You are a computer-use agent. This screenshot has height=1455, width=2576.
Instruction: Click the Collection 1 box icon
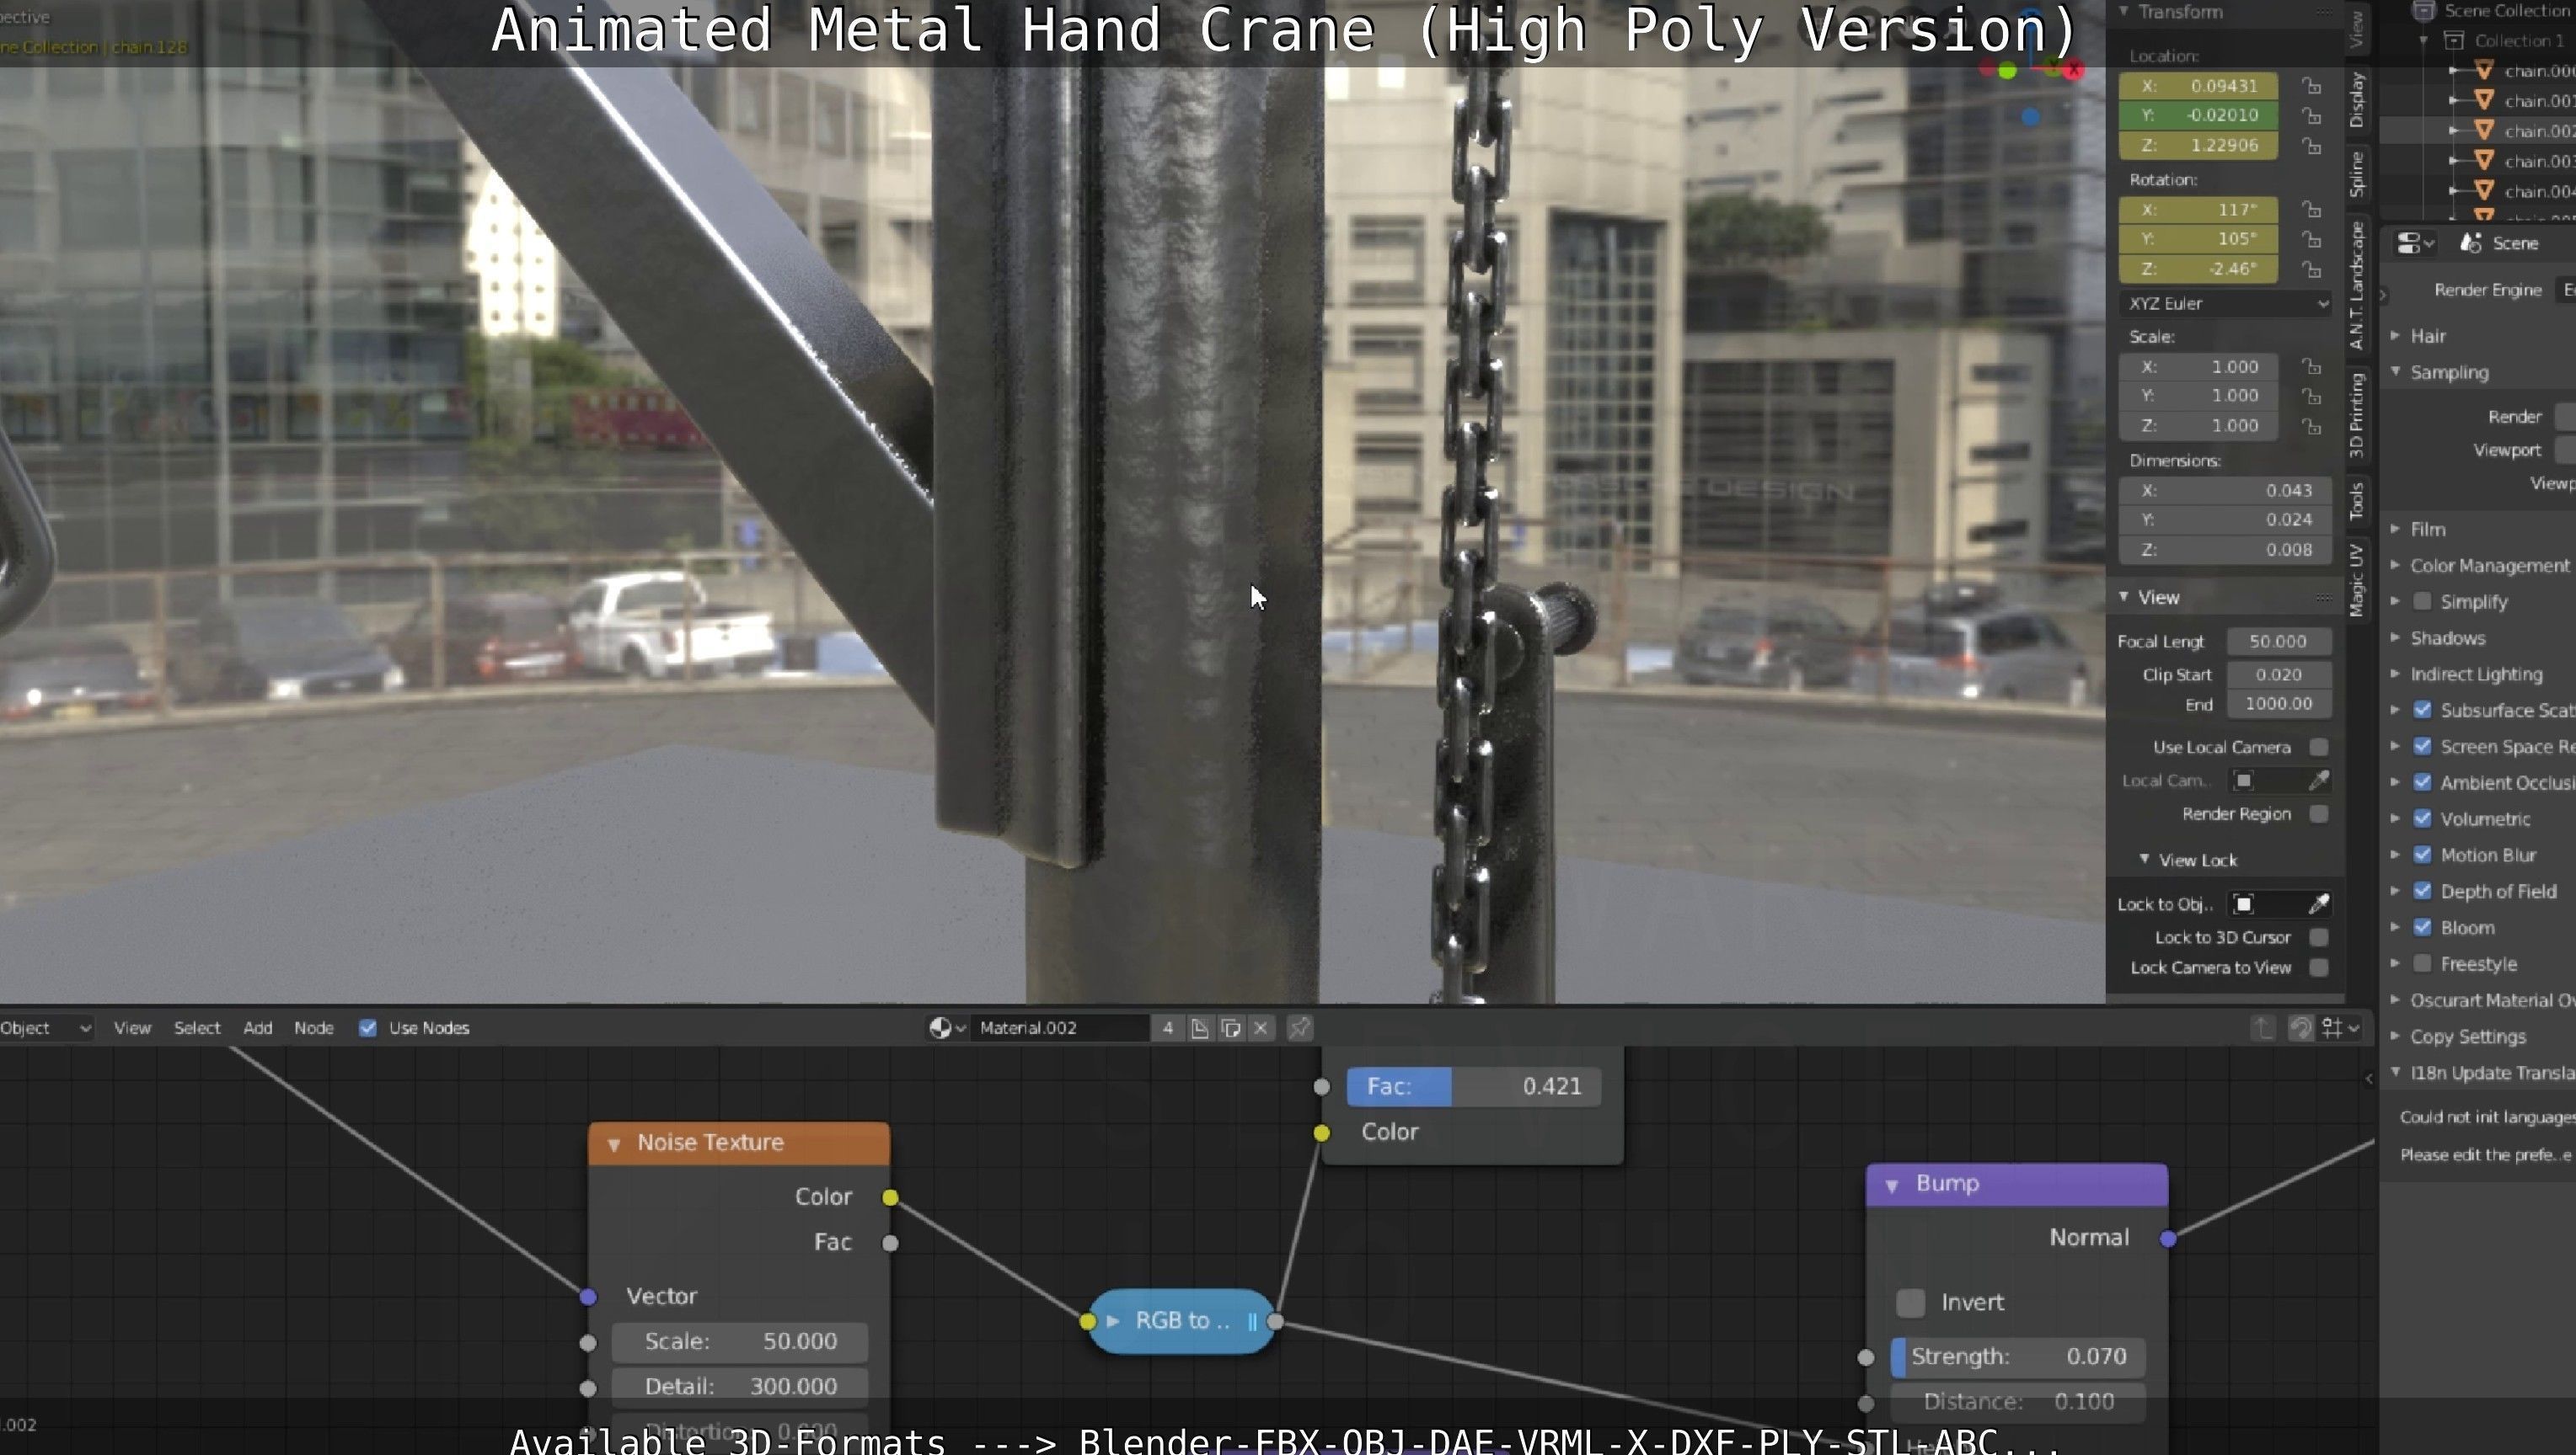point(2453,41)
